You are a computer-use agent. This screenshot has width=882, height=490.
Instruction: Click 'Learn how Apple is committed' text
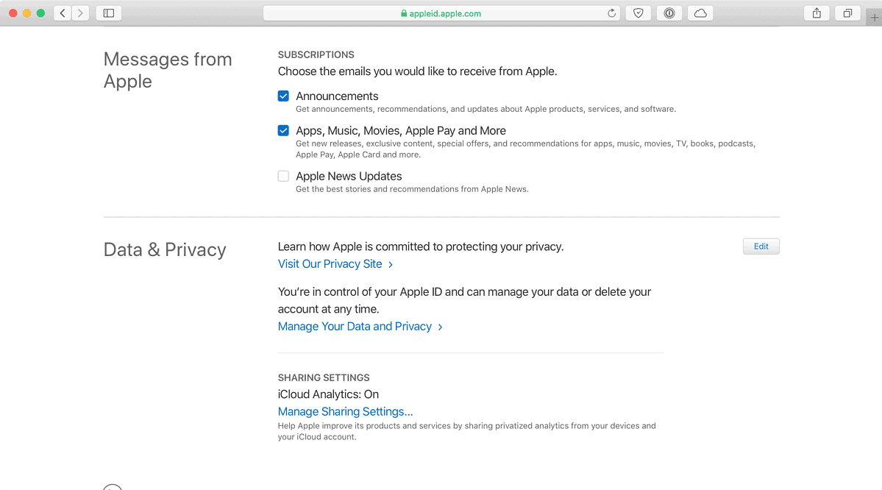tap(421, 246)
